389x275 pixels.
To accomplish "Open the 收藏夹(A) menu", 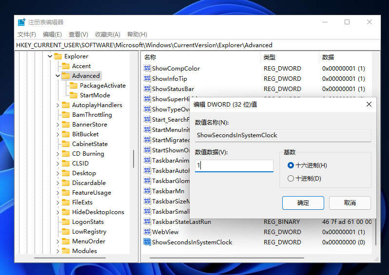I will tap(107, 34).
